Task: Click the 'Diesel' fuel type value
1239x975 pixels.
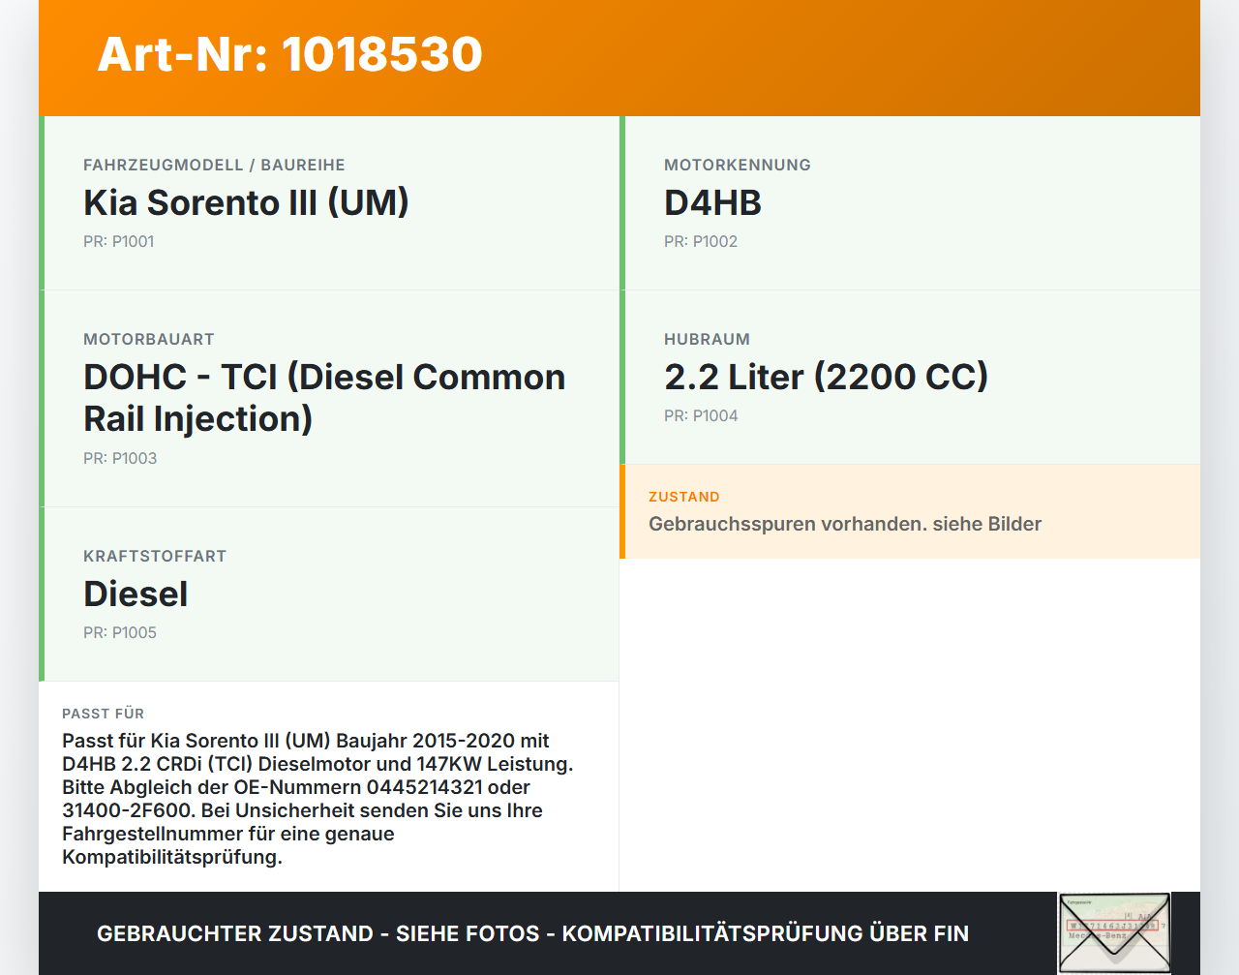Action: tap(136, 594)
